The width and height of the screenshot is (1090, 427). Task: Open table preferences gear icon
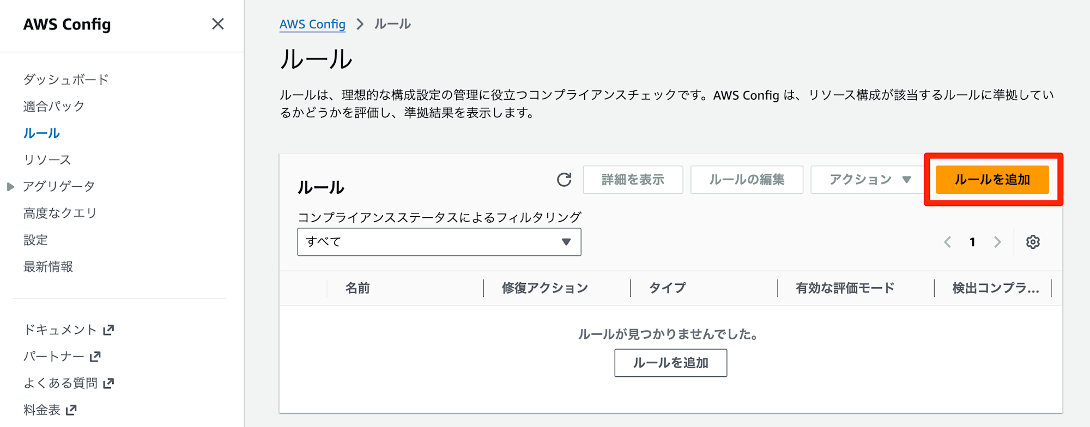click(x=1033, y=242)
